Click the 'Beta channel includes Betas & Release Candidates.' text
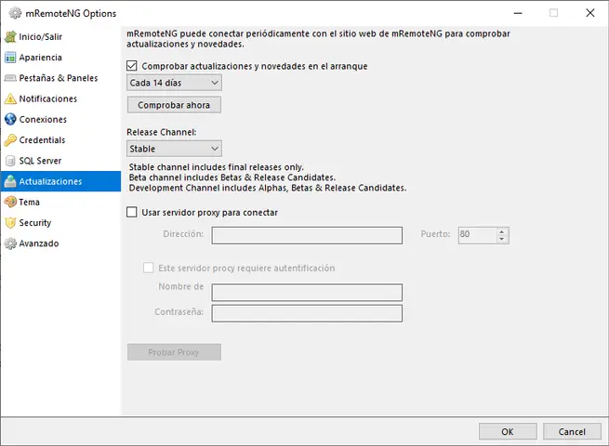 coord(232,177)
